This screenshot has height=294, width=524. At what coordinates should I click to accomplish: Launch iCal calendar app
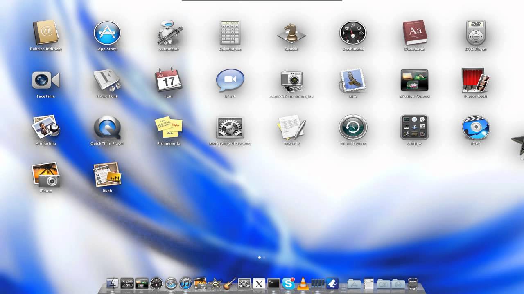[169, 80]
